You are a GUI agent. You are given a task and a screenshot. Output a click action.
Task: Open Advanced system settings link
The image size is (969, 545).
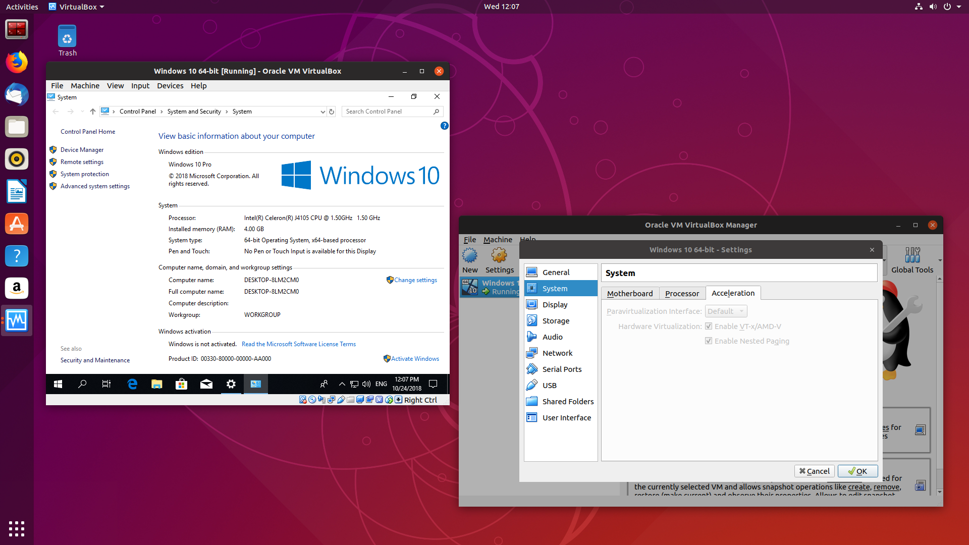coord(95,186)
